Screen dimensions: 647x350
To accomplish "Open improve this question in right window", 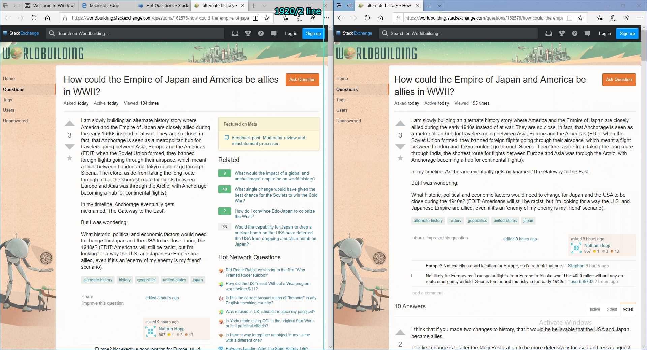I will click(447, 238).
